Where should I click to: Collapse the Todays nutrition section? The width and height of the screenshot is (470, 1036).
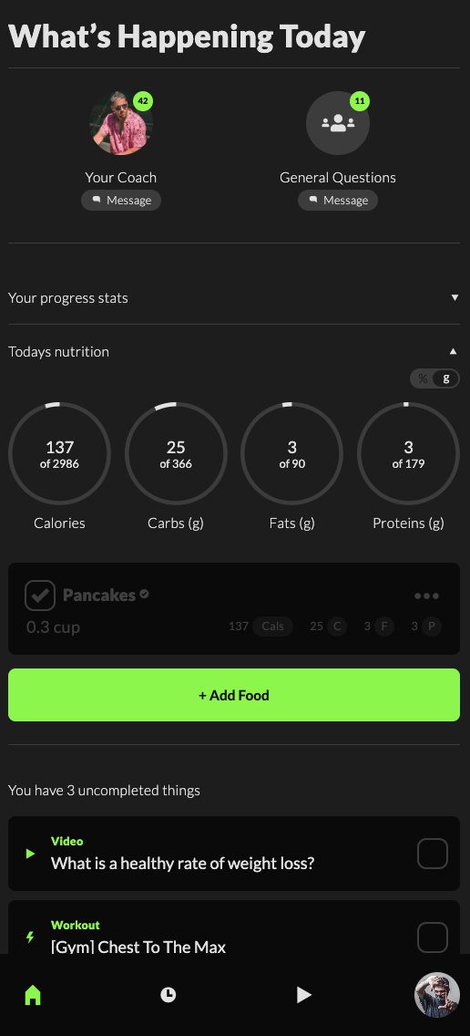(x=234, y=351)
